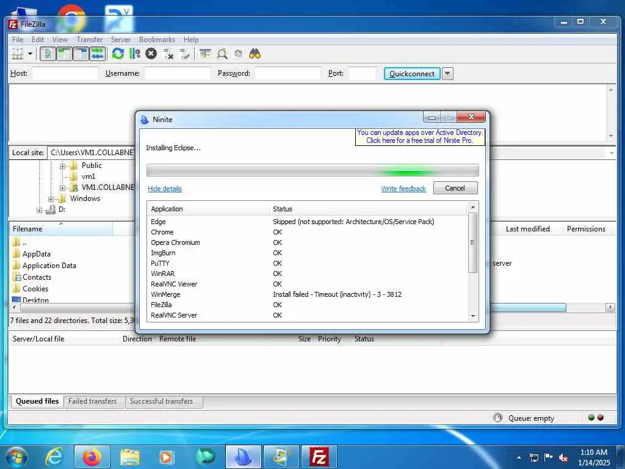Click the Port input field
This screenshot has width=625, height=469.
click(x=363, y=73)
